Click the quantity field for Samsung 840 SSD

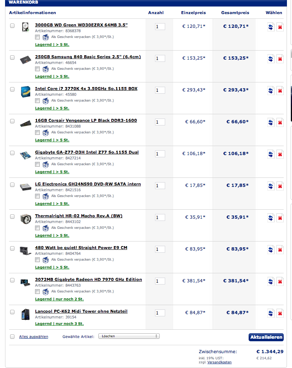160,59
